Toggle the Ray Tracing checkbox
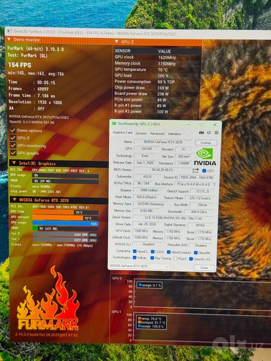The height and width of the screenshot is (361, 271). click(x=152, y=258)
